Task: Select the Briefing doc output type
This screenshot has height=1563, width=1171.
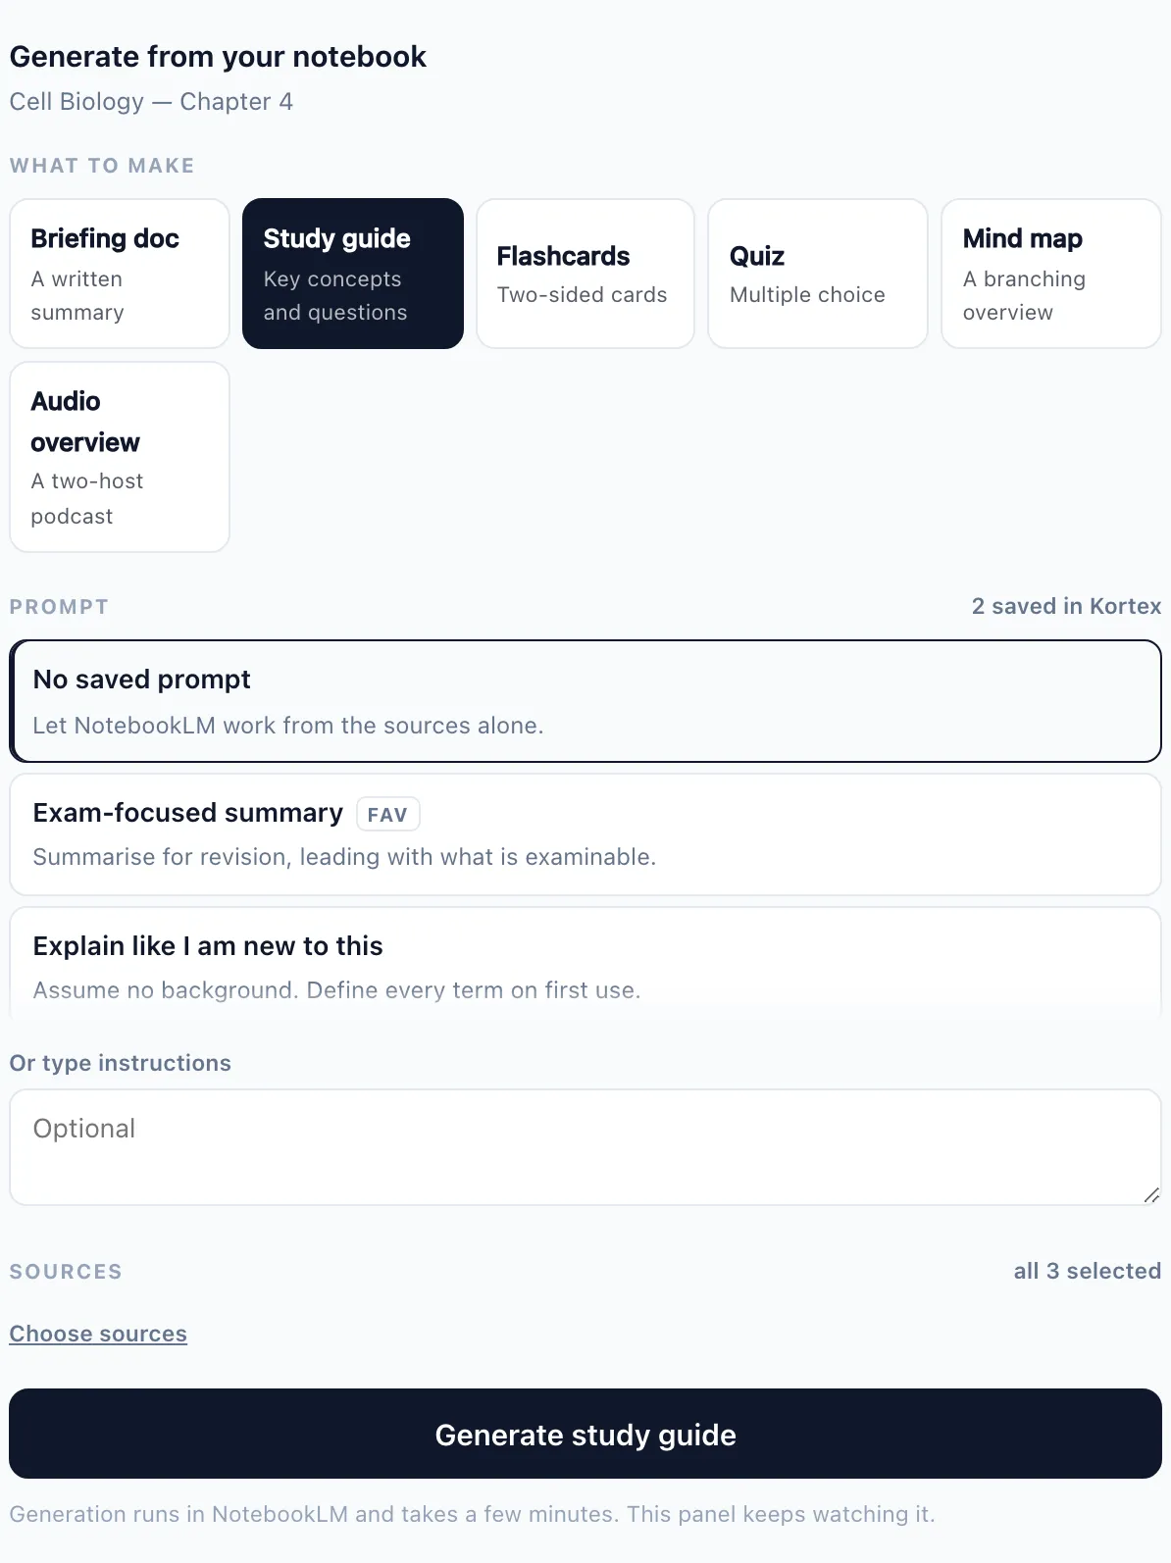Action: point(120,274)
